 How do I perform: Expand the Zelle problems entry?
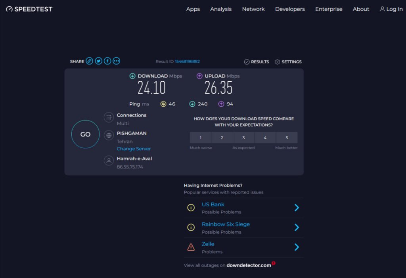pyautogui.click(x=297, y=247)
